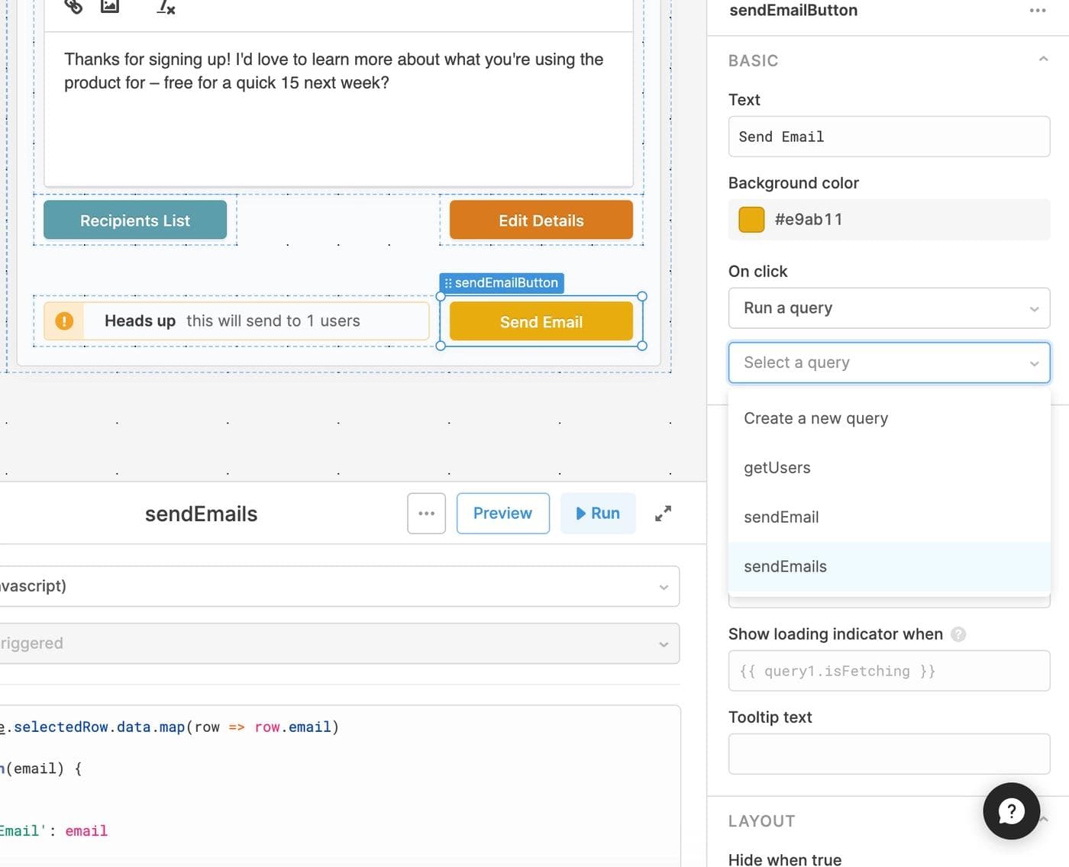
Task: Open sendEmailButton inspector more options ellipsis
Action: [x=1037, y=11]
